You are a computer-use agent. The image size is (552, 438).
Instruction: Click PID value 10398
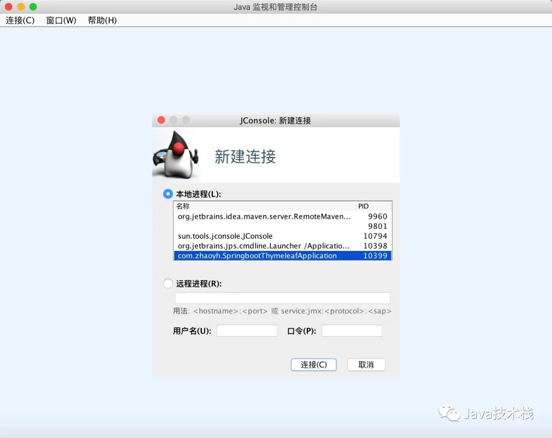point(375,246)
